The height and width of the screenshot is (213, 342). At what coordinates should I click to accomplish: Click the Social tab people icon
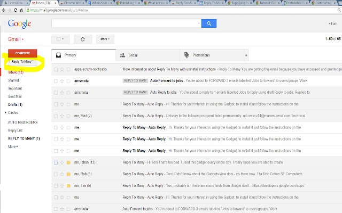click(122, 55)
